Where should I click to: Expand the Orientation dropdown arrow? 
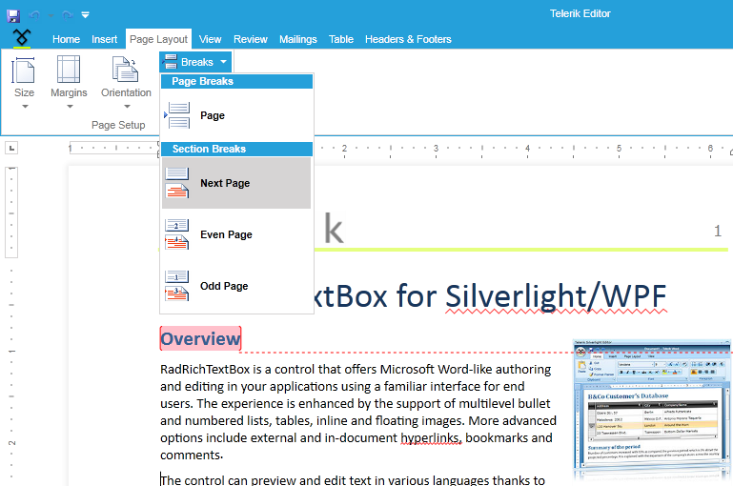tap(127, 107)
